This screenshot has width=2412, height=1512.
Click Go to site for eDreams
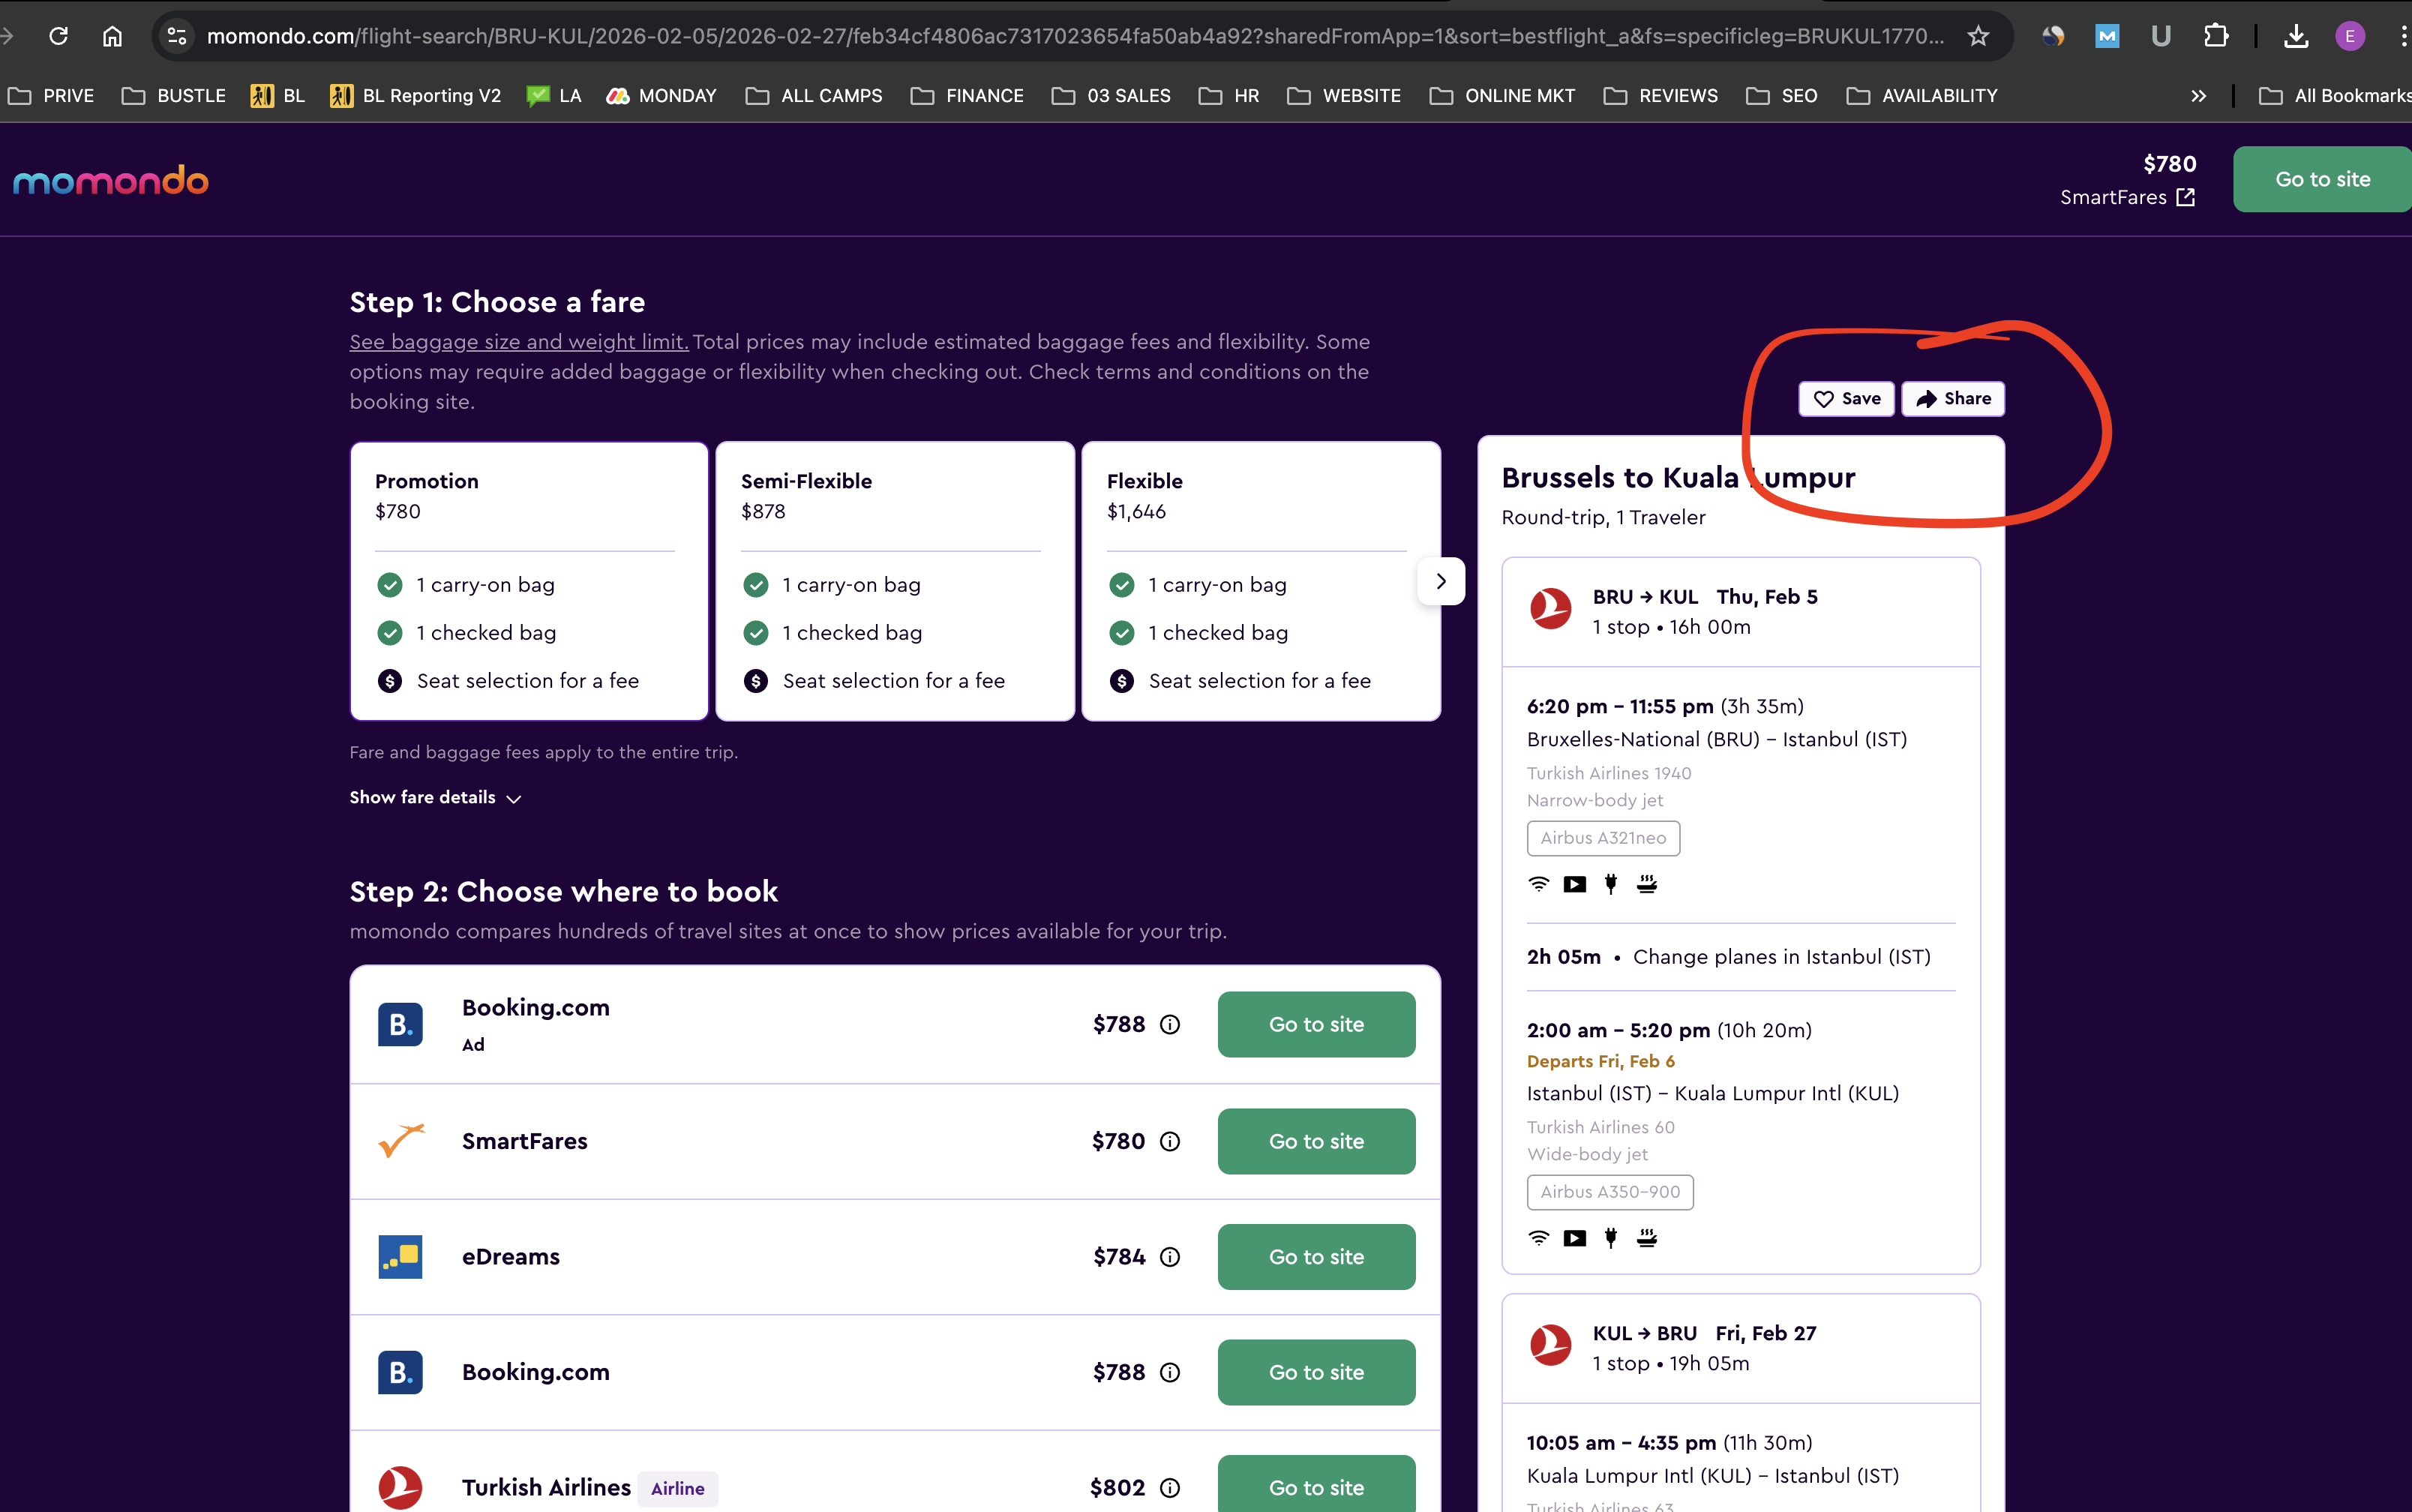(x=1316, y=1257)
